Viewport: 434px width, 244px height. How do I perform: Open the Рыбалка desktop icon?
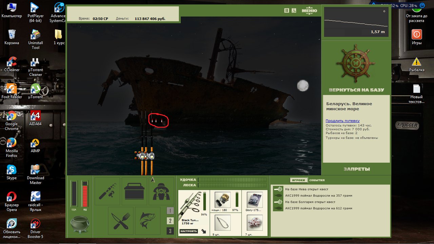[x=417, y=64]
